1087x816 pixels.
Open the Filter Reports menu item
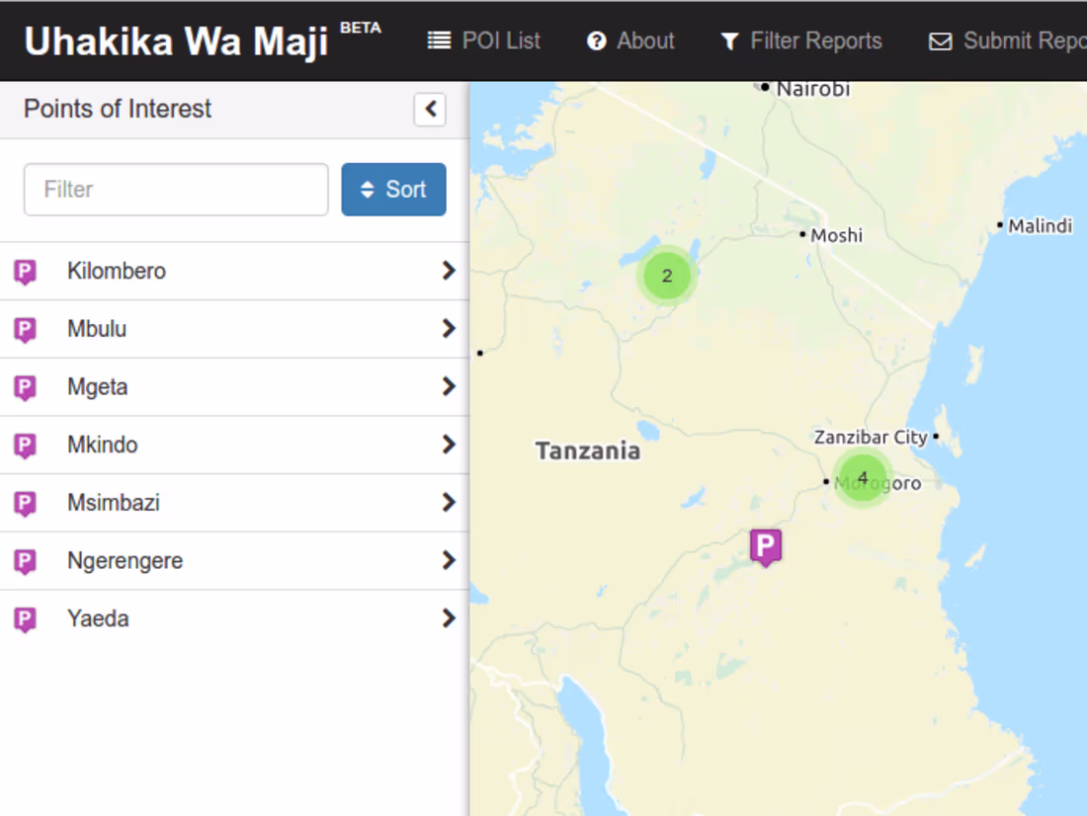click(800, 41)
